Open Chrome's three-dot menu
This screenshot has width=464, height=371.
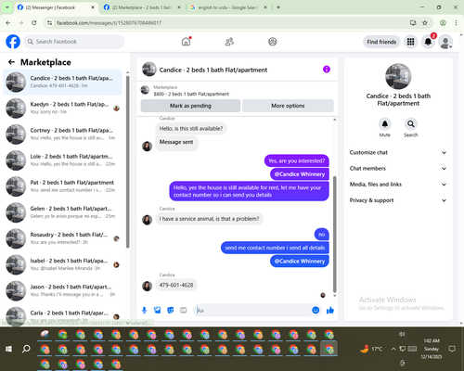click(x=456, y=23)
